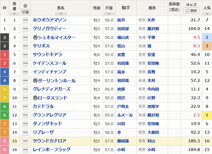Toggle the mark selector for サリオス
The height and width of the screenshot is (154, 212).
click(25, 46)
